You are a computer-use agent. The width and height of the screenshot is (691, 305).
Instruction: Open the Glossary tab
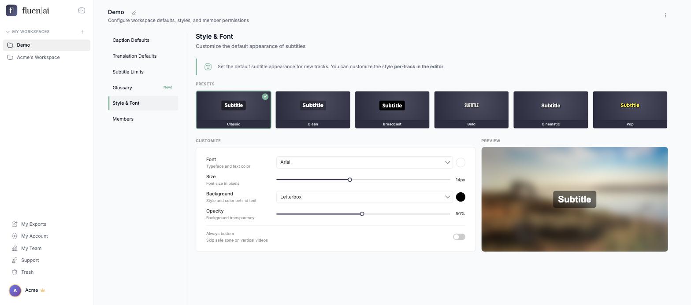click(143, 88)
